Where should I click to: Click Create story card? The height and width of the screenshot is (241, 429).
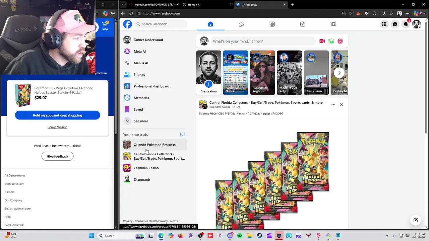coord(208,73)
